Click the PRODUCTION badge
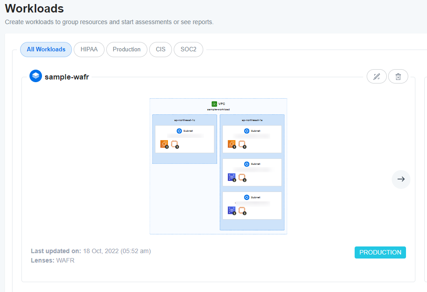The height and width of the screenshot is (292, 427). 380,252
